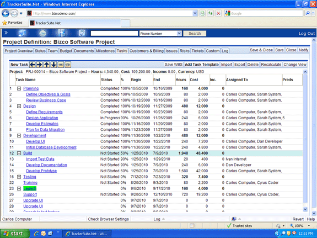
Task: Click the task list scroll down arrow
Action: pyautogui.click(x=305, y=209)
